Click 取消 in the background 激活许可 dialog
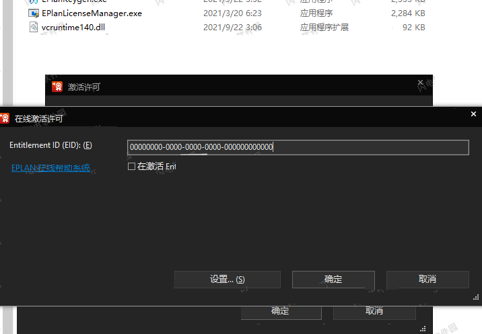The width and height of the screenshot is (482, 334). tap(374, 310)
